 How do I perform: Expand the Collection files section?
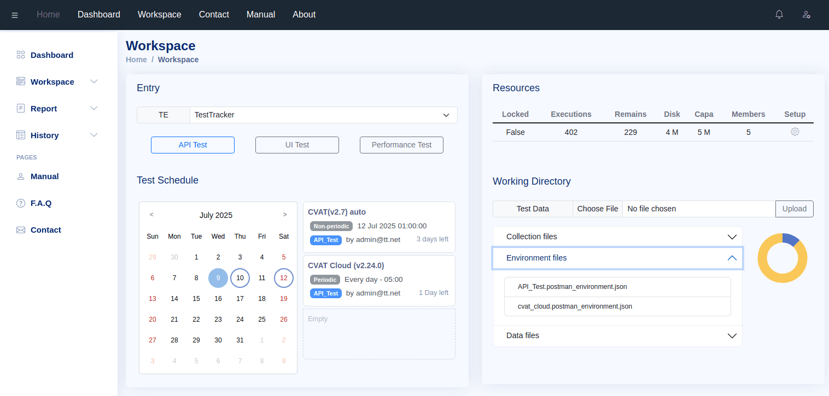617,237
